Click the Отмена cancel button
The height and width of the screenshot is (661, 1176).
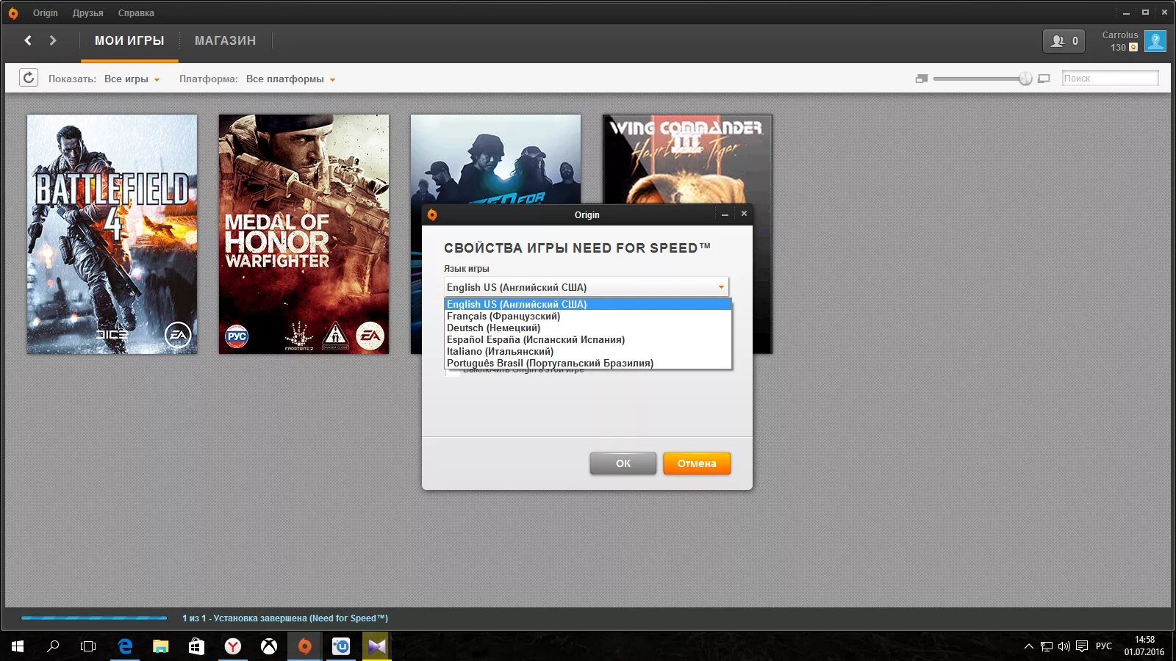coord(697,463)
